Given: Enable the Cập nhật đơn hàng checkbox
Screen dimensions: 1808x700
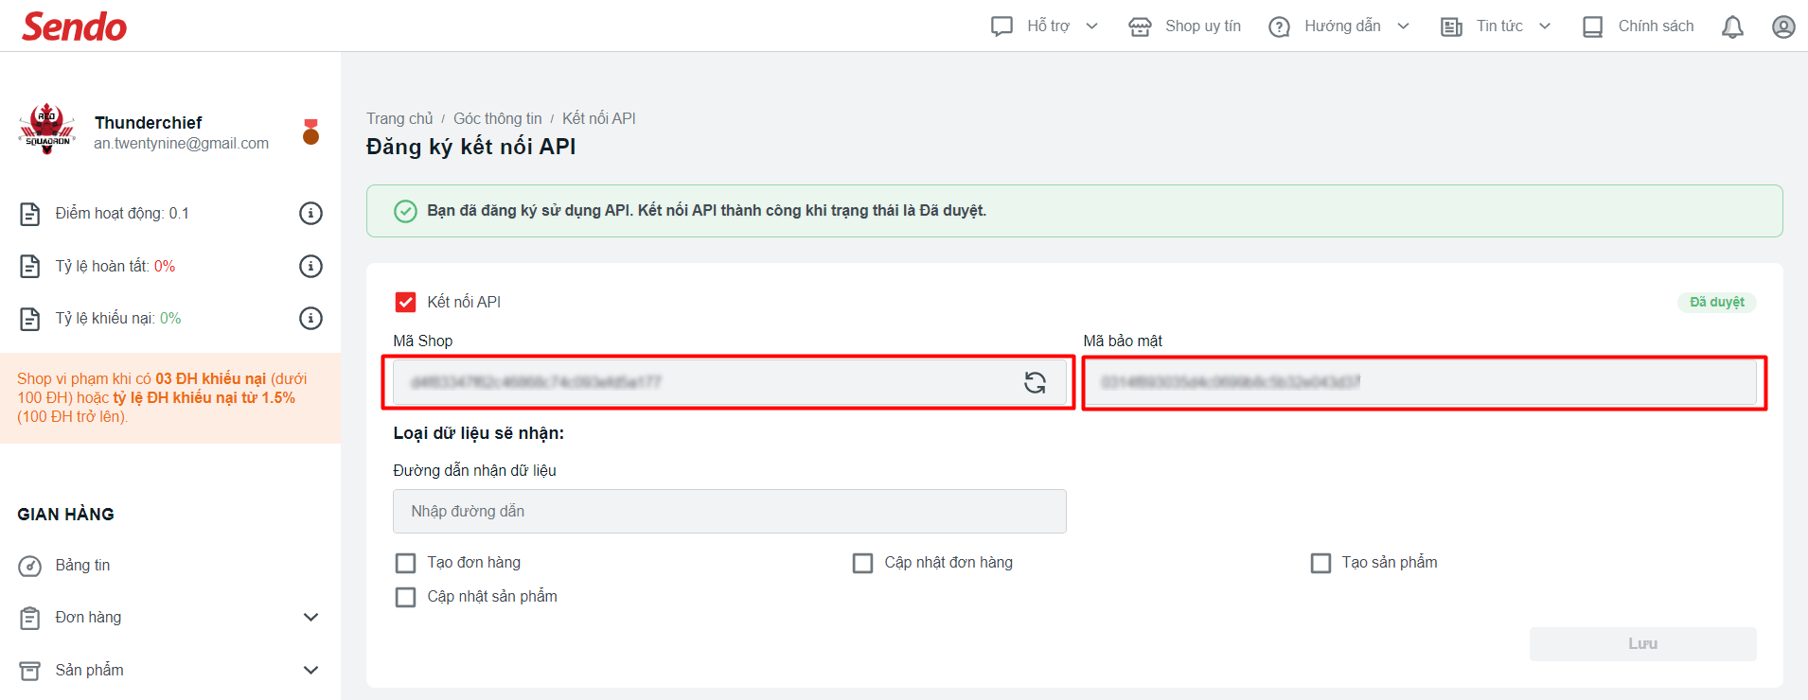Looking at the screenshot, I should click(x=862, y=563).
